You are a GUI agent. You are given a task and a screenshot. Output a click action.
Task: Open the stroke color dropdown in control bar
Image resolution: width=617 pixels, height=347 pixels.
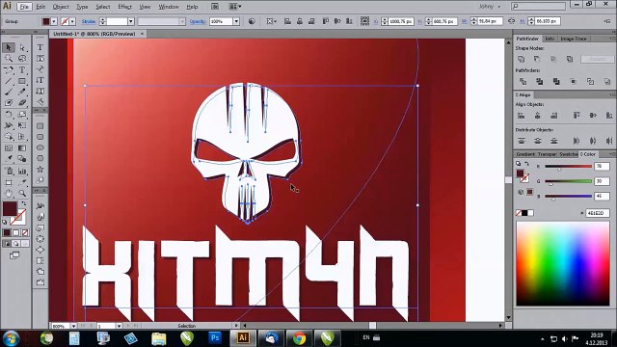[72, 21]
